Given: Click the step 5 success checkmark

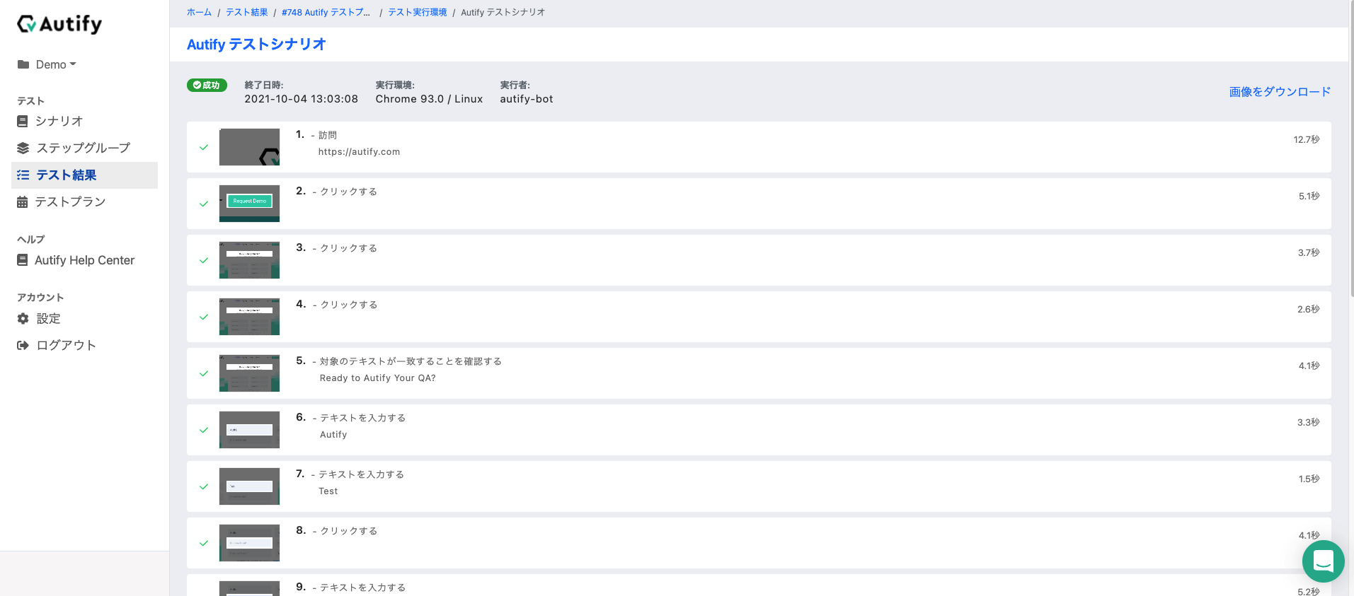Looking at the screenshot, I should click(x=204, y=373).
